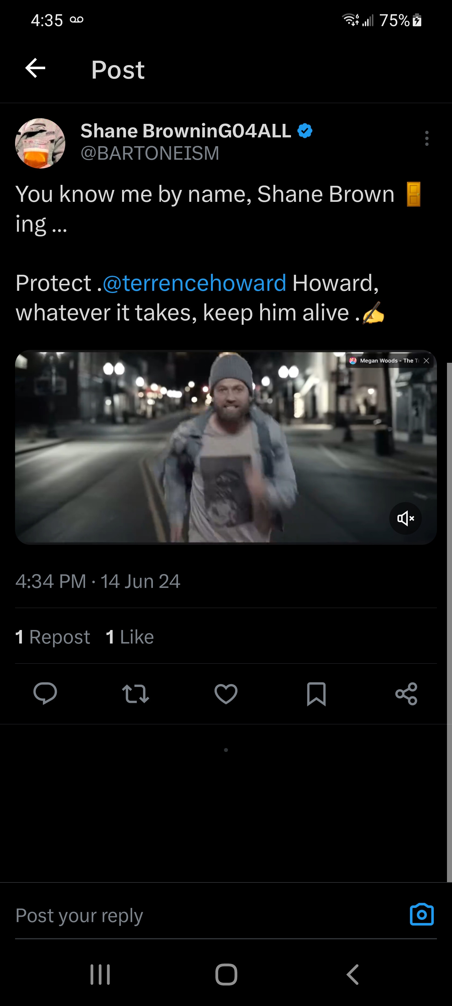Open the Shane BrowninGO4ALL profile picture
This screenshot has height=1006, width=452.
point(40,143)
